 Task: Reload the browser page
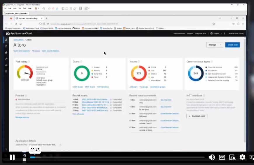16,24
